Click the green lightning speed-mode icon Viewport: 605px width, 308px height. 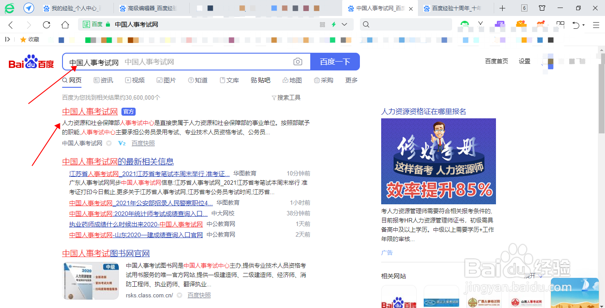334,24
